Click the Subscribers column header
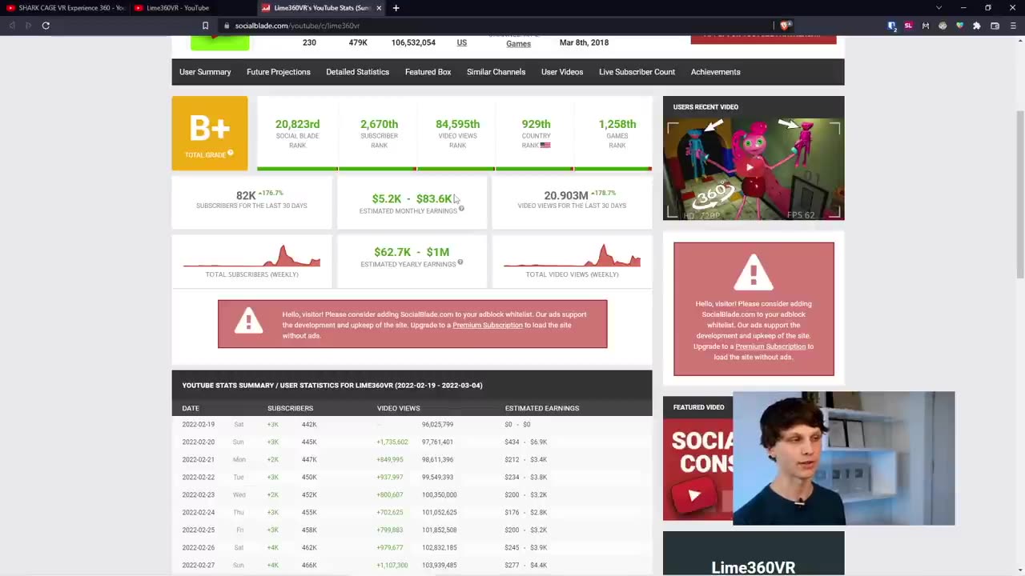Viewport: 1025px width, 576px height. tap(290, 408)
